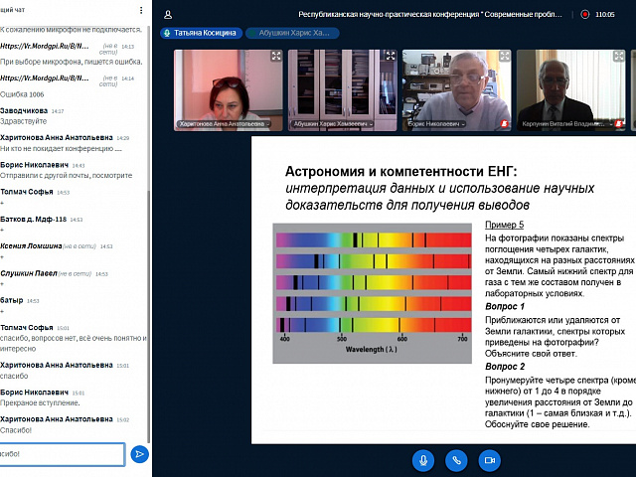This screenshot has width=636, height=477.
Task: Mute the microphone in the bottom bar
Action: pos(423,460)
